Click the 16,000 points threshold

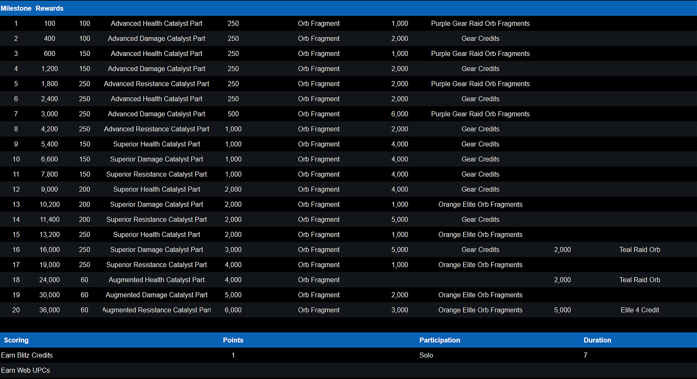[49, 250]
